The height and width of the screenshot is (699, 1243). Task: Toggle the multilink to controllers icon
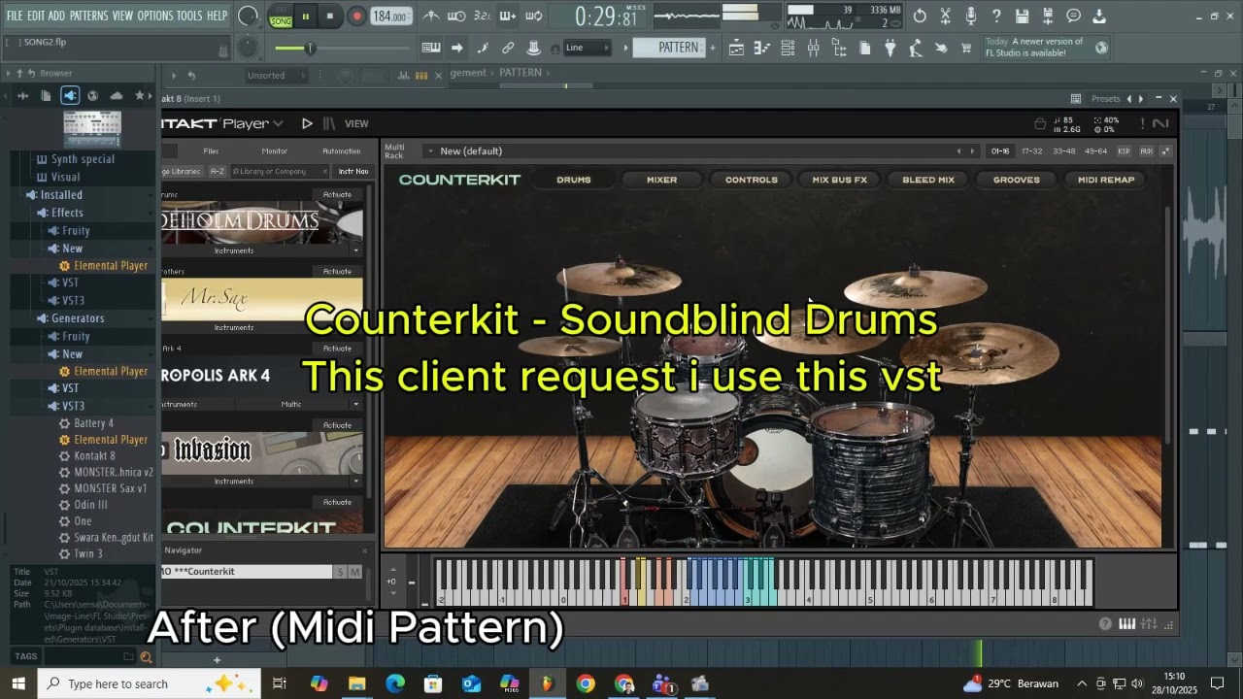508,48
